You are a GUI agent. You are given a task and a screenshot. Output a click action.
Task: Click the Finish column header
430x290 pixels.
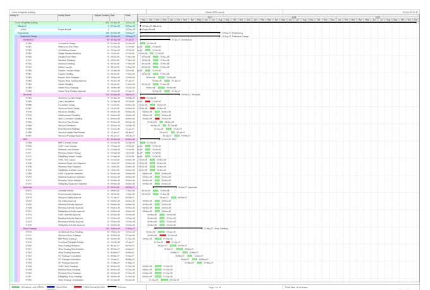tap(131, 18)
